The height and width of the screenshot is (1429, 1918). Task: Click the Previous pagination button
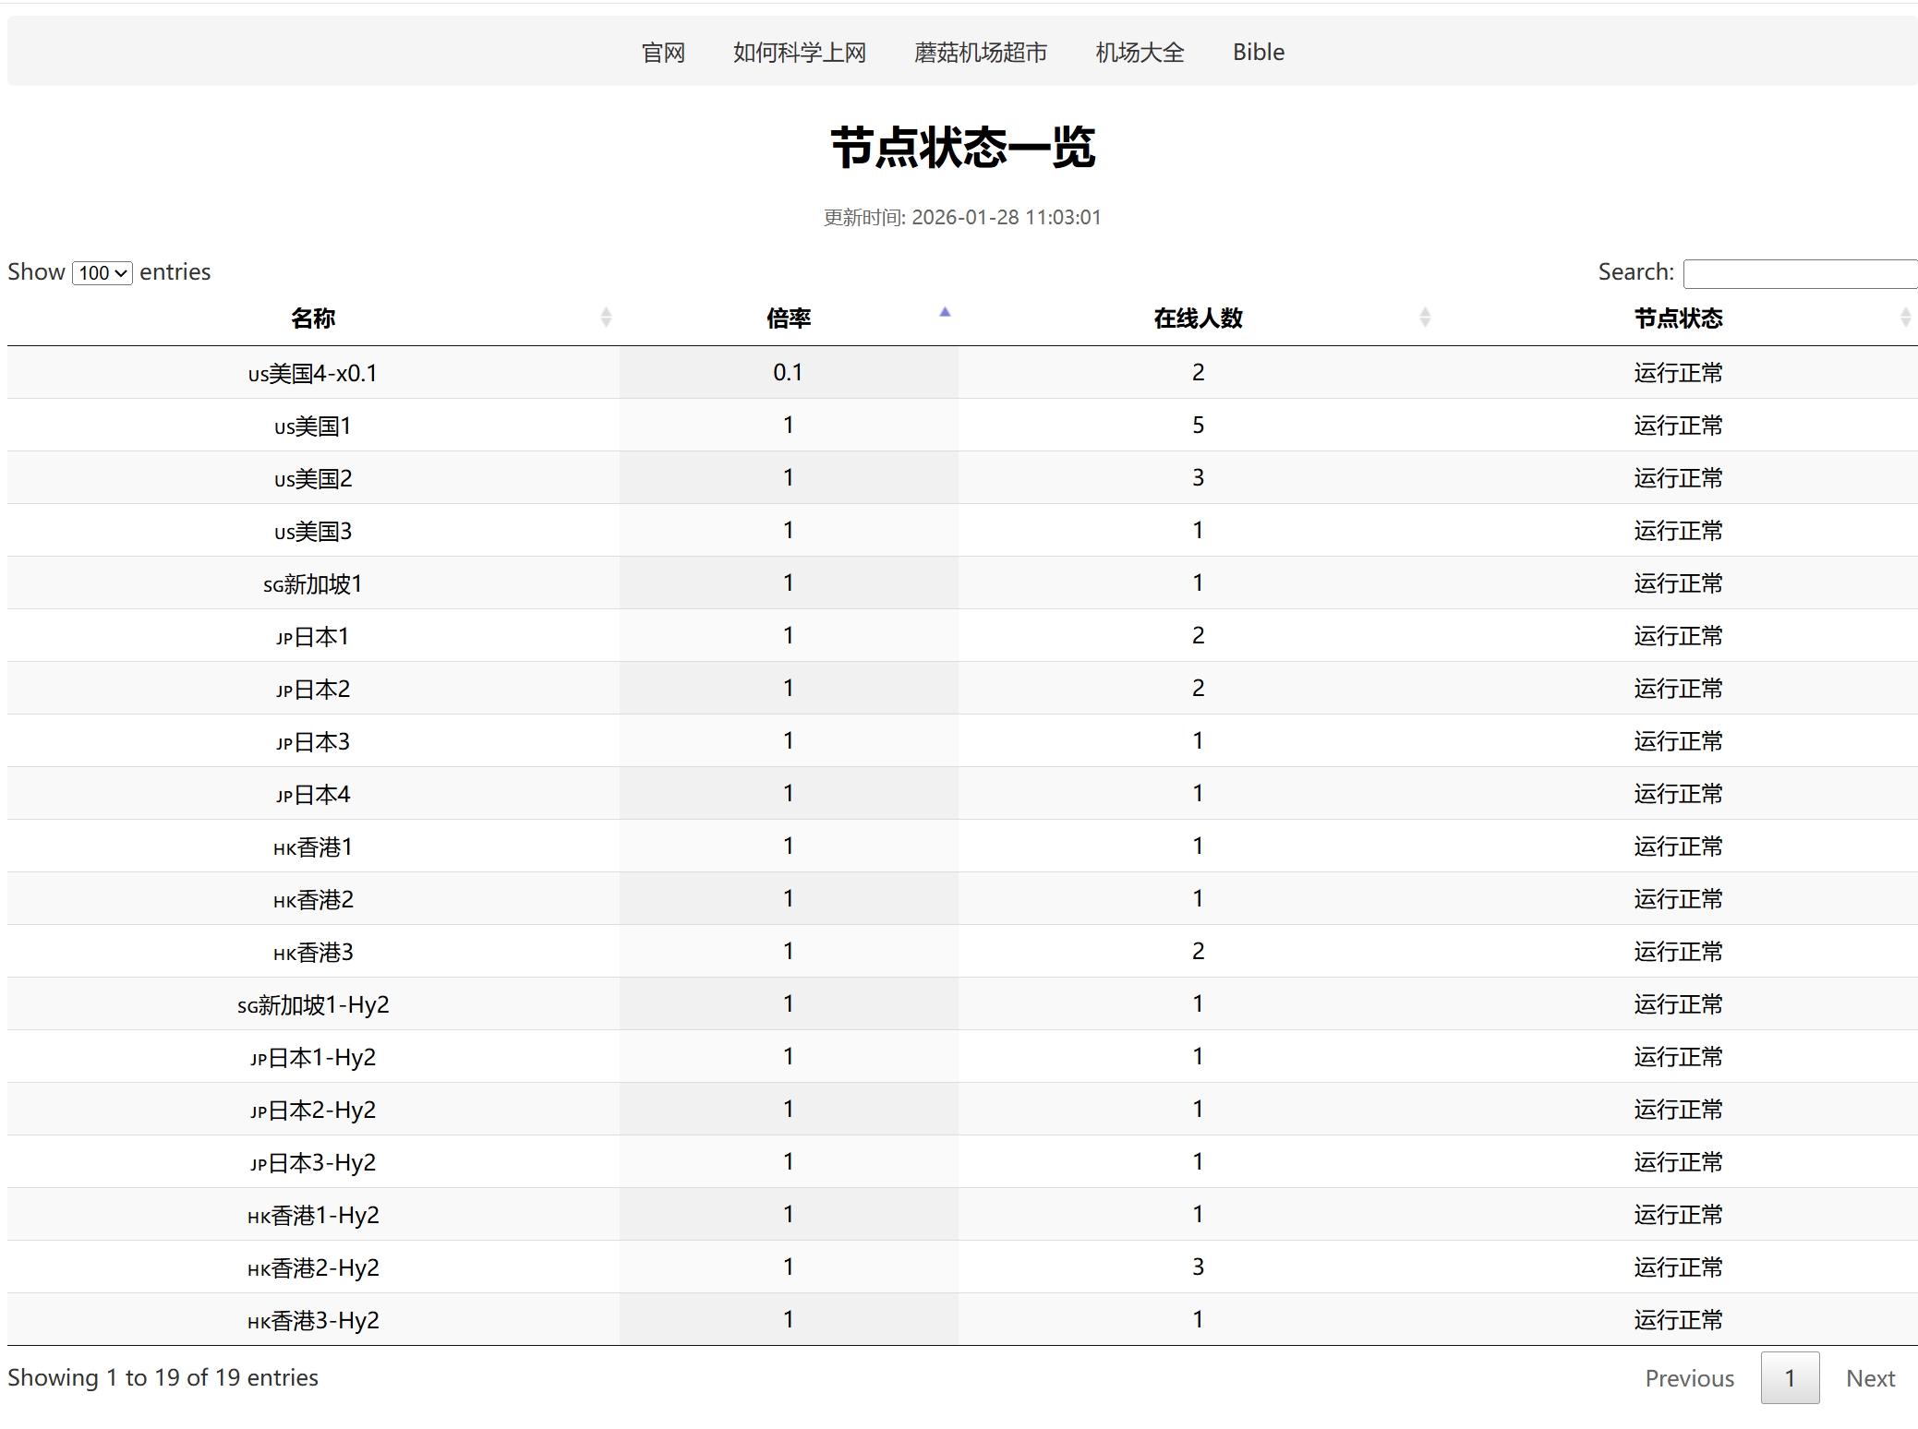tap(1689, 1378)
